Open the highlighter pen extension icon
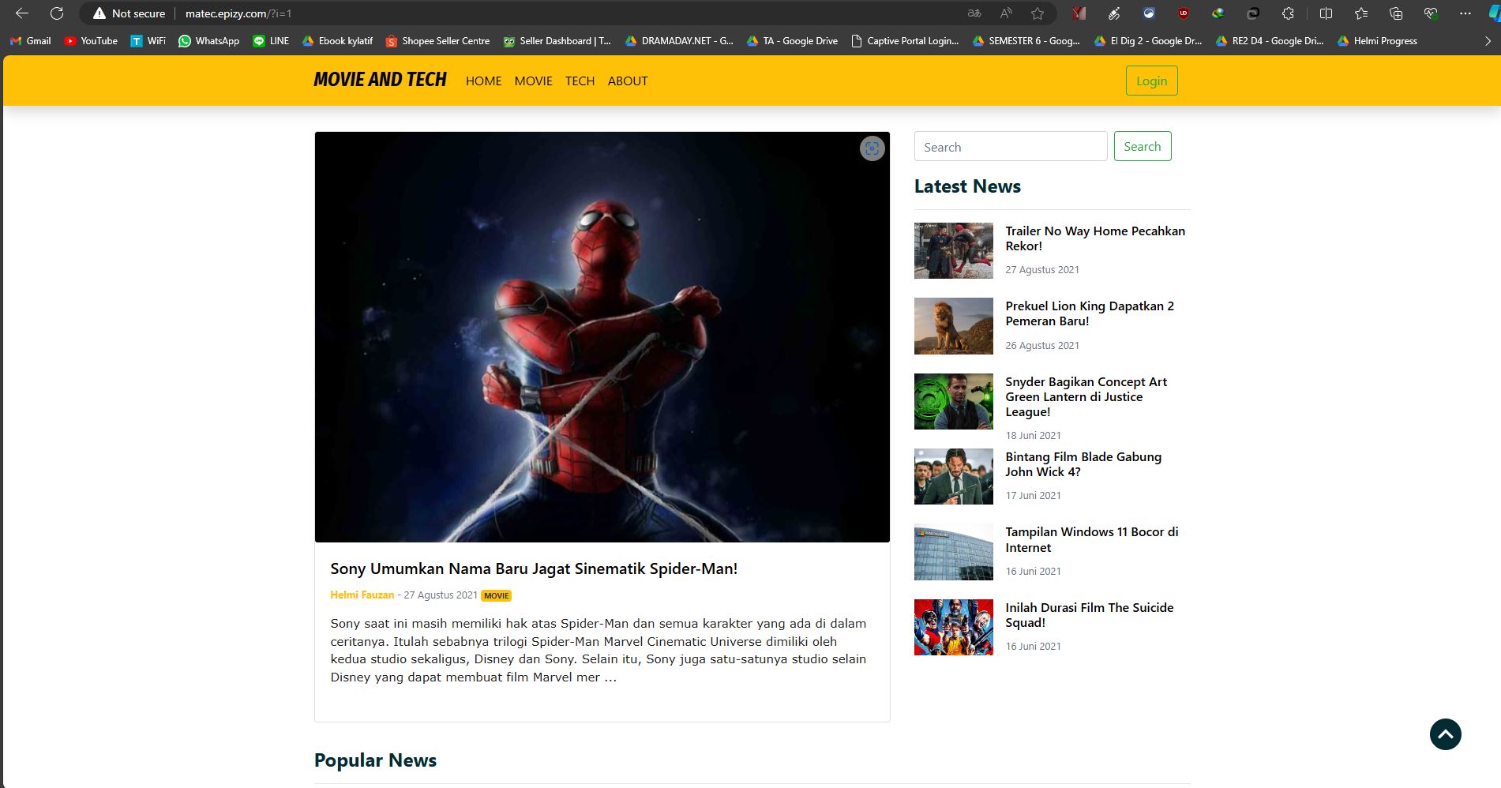The width and height of the screenshot is (1501, 788). click(1114, 13)
